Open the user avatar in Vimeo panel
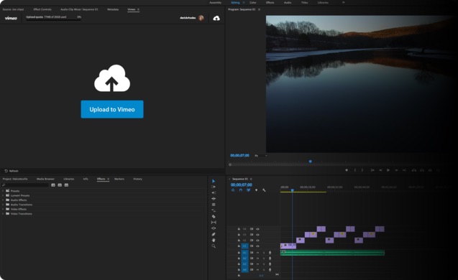The width and height of the screenshot is (458, 280). (x=201, y=18)
